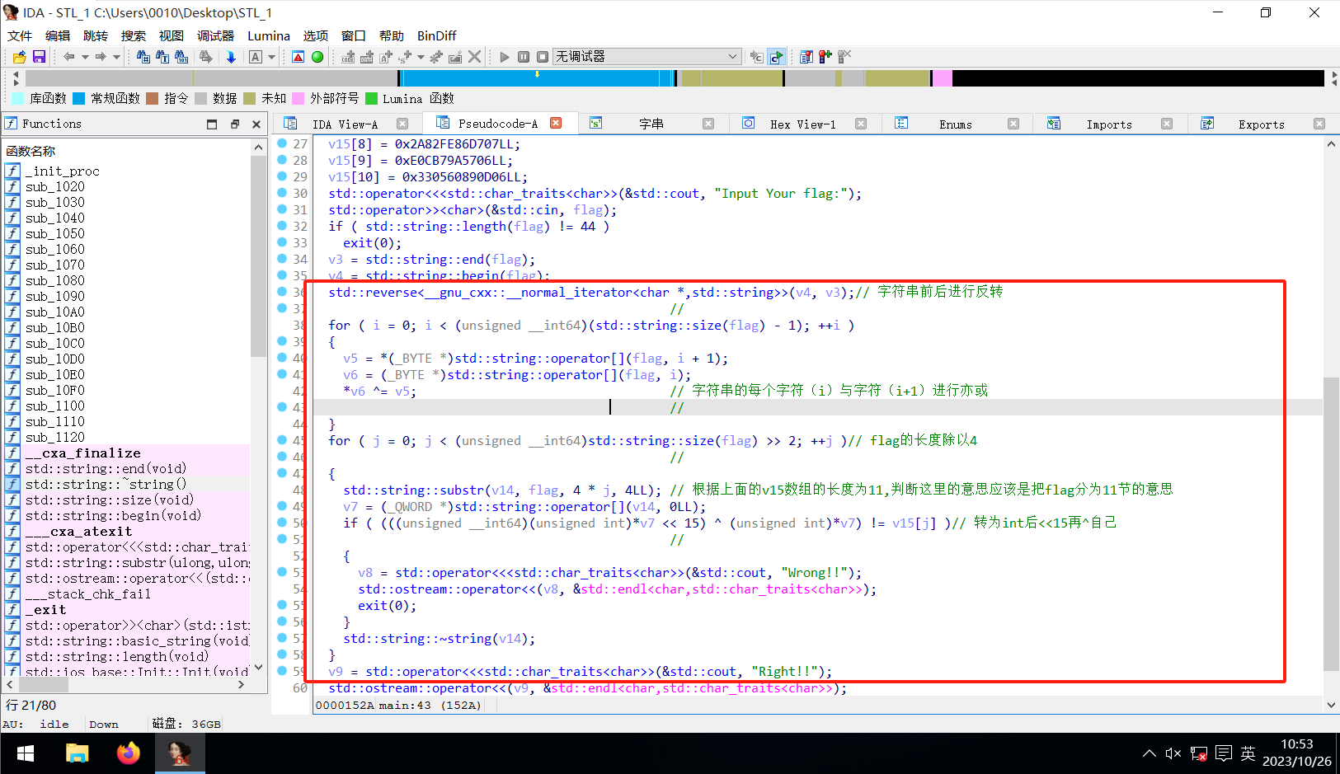Jump back with the left arrow icon
The width and height of the screenshot is (1340, 774).
[x=69, y=57]
